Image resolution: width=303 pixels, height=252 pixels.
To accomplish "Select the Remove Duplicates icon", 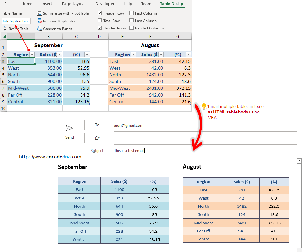I will 40,21.
